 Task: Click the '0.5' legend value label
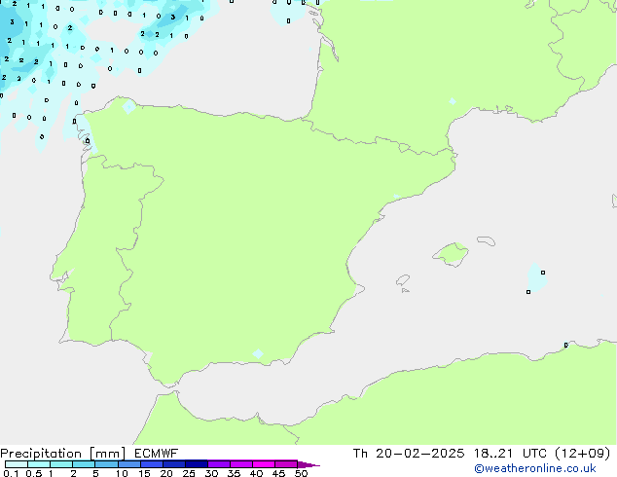pos(34,473)
